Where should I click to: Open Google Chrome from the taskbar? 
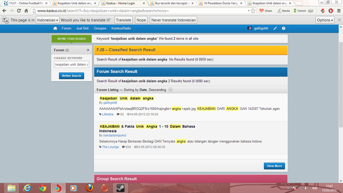click(x=43, y=188)
